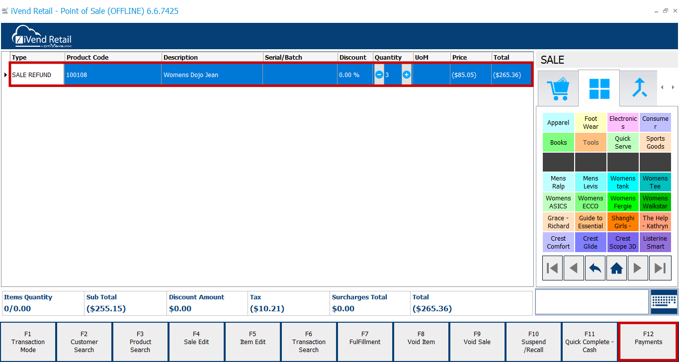Image resolution: width=679 pixels, height=362 pixels.
Task: Add Listerine Smart product
Action: (655, 242)
